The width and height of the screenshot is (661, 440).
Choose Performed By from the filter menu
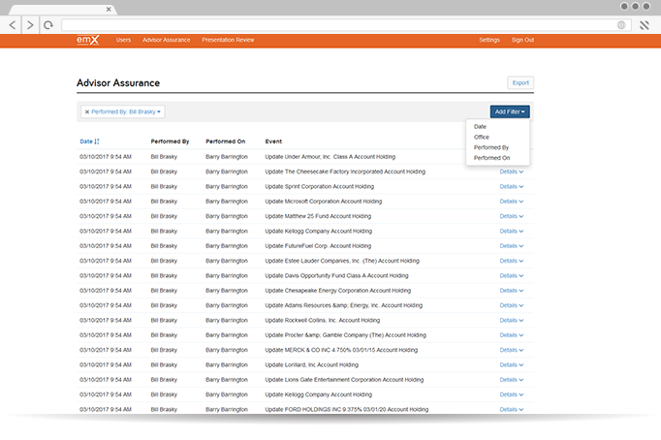[491, 147]
